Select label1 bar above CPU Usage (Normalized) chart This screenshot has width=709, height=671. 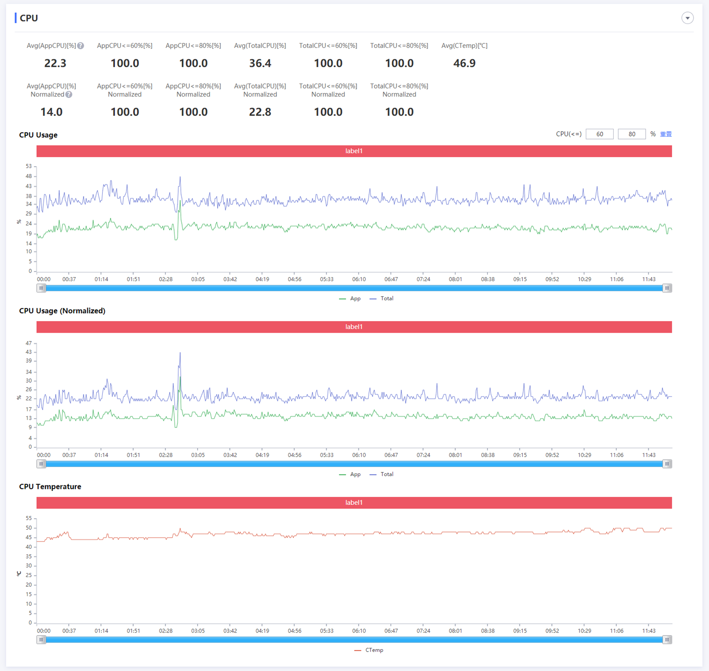[x=354, y=327]
